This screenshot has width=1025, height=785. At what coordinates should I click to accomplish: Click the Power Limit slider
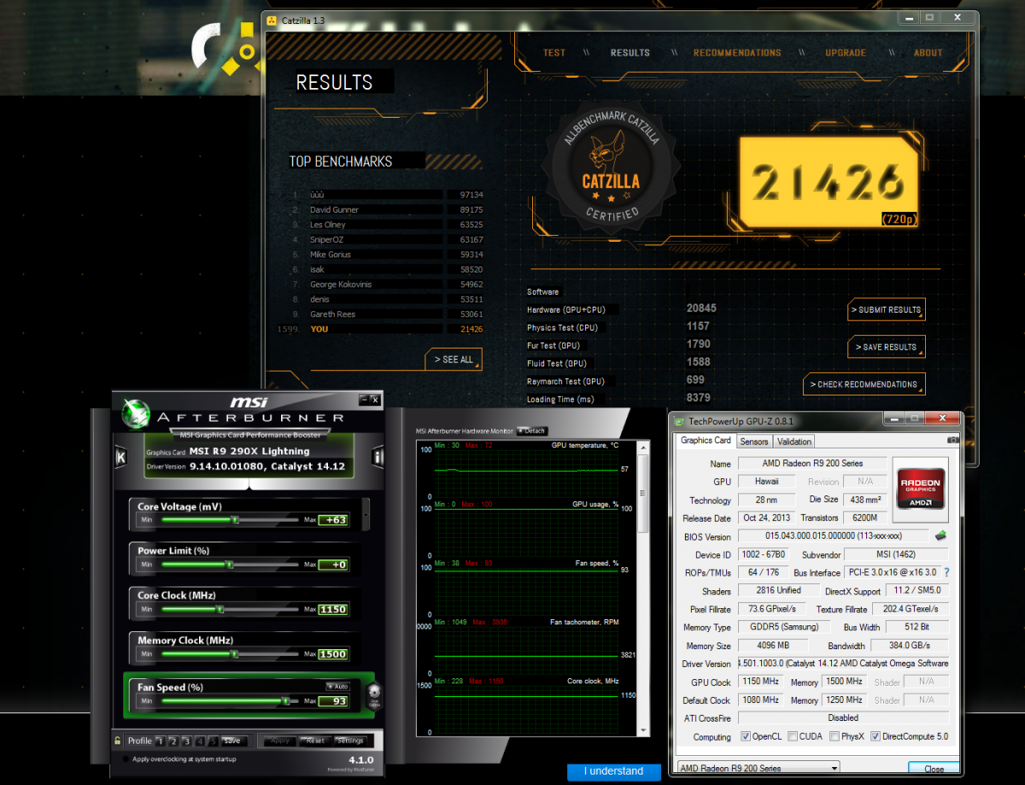pos(231,565)
